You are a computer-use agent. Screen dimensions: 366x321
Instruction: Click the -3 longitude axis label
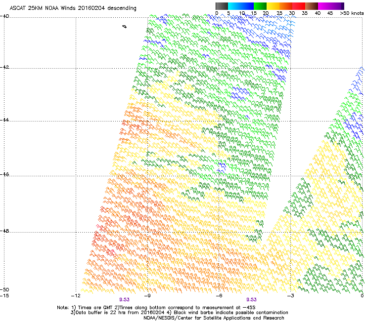click(290, 296)
